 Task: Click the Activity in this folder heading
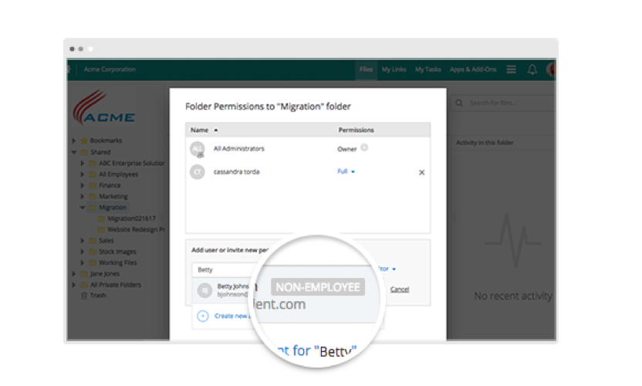point(485,143)
